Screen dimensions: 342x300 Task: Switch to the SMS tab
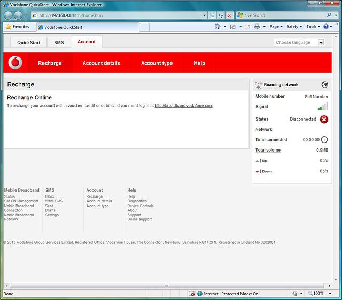pyautogui.click(x=59, y=42)
